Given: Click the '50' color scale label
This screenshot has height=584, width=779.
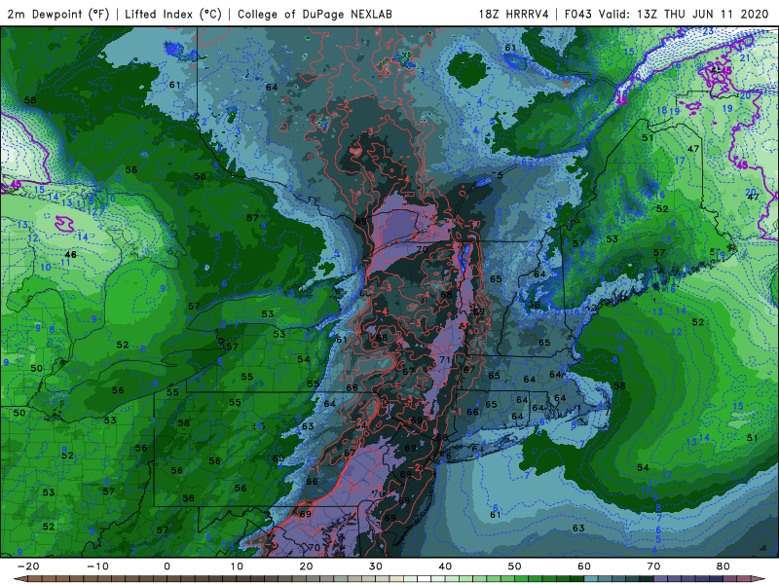Looking at the screenshot, I should [x=515, y=566].
